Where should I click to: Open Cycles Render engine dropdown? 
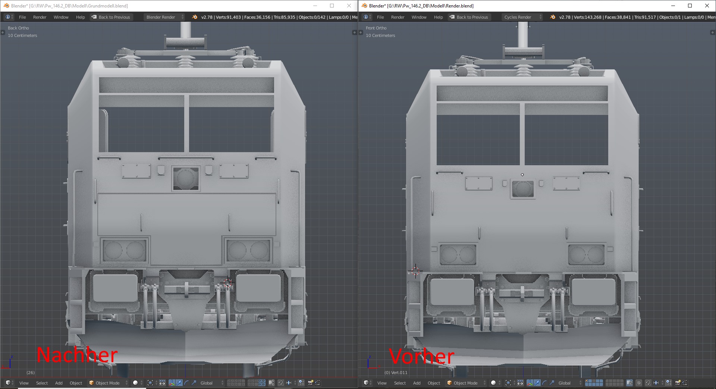tap(522, 17)
